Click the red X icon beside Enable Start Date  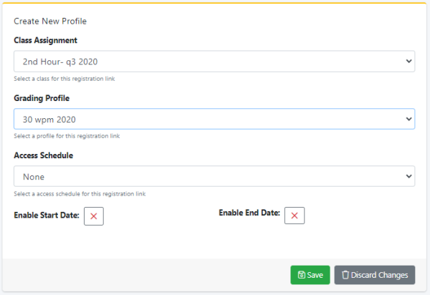[94, 216]
